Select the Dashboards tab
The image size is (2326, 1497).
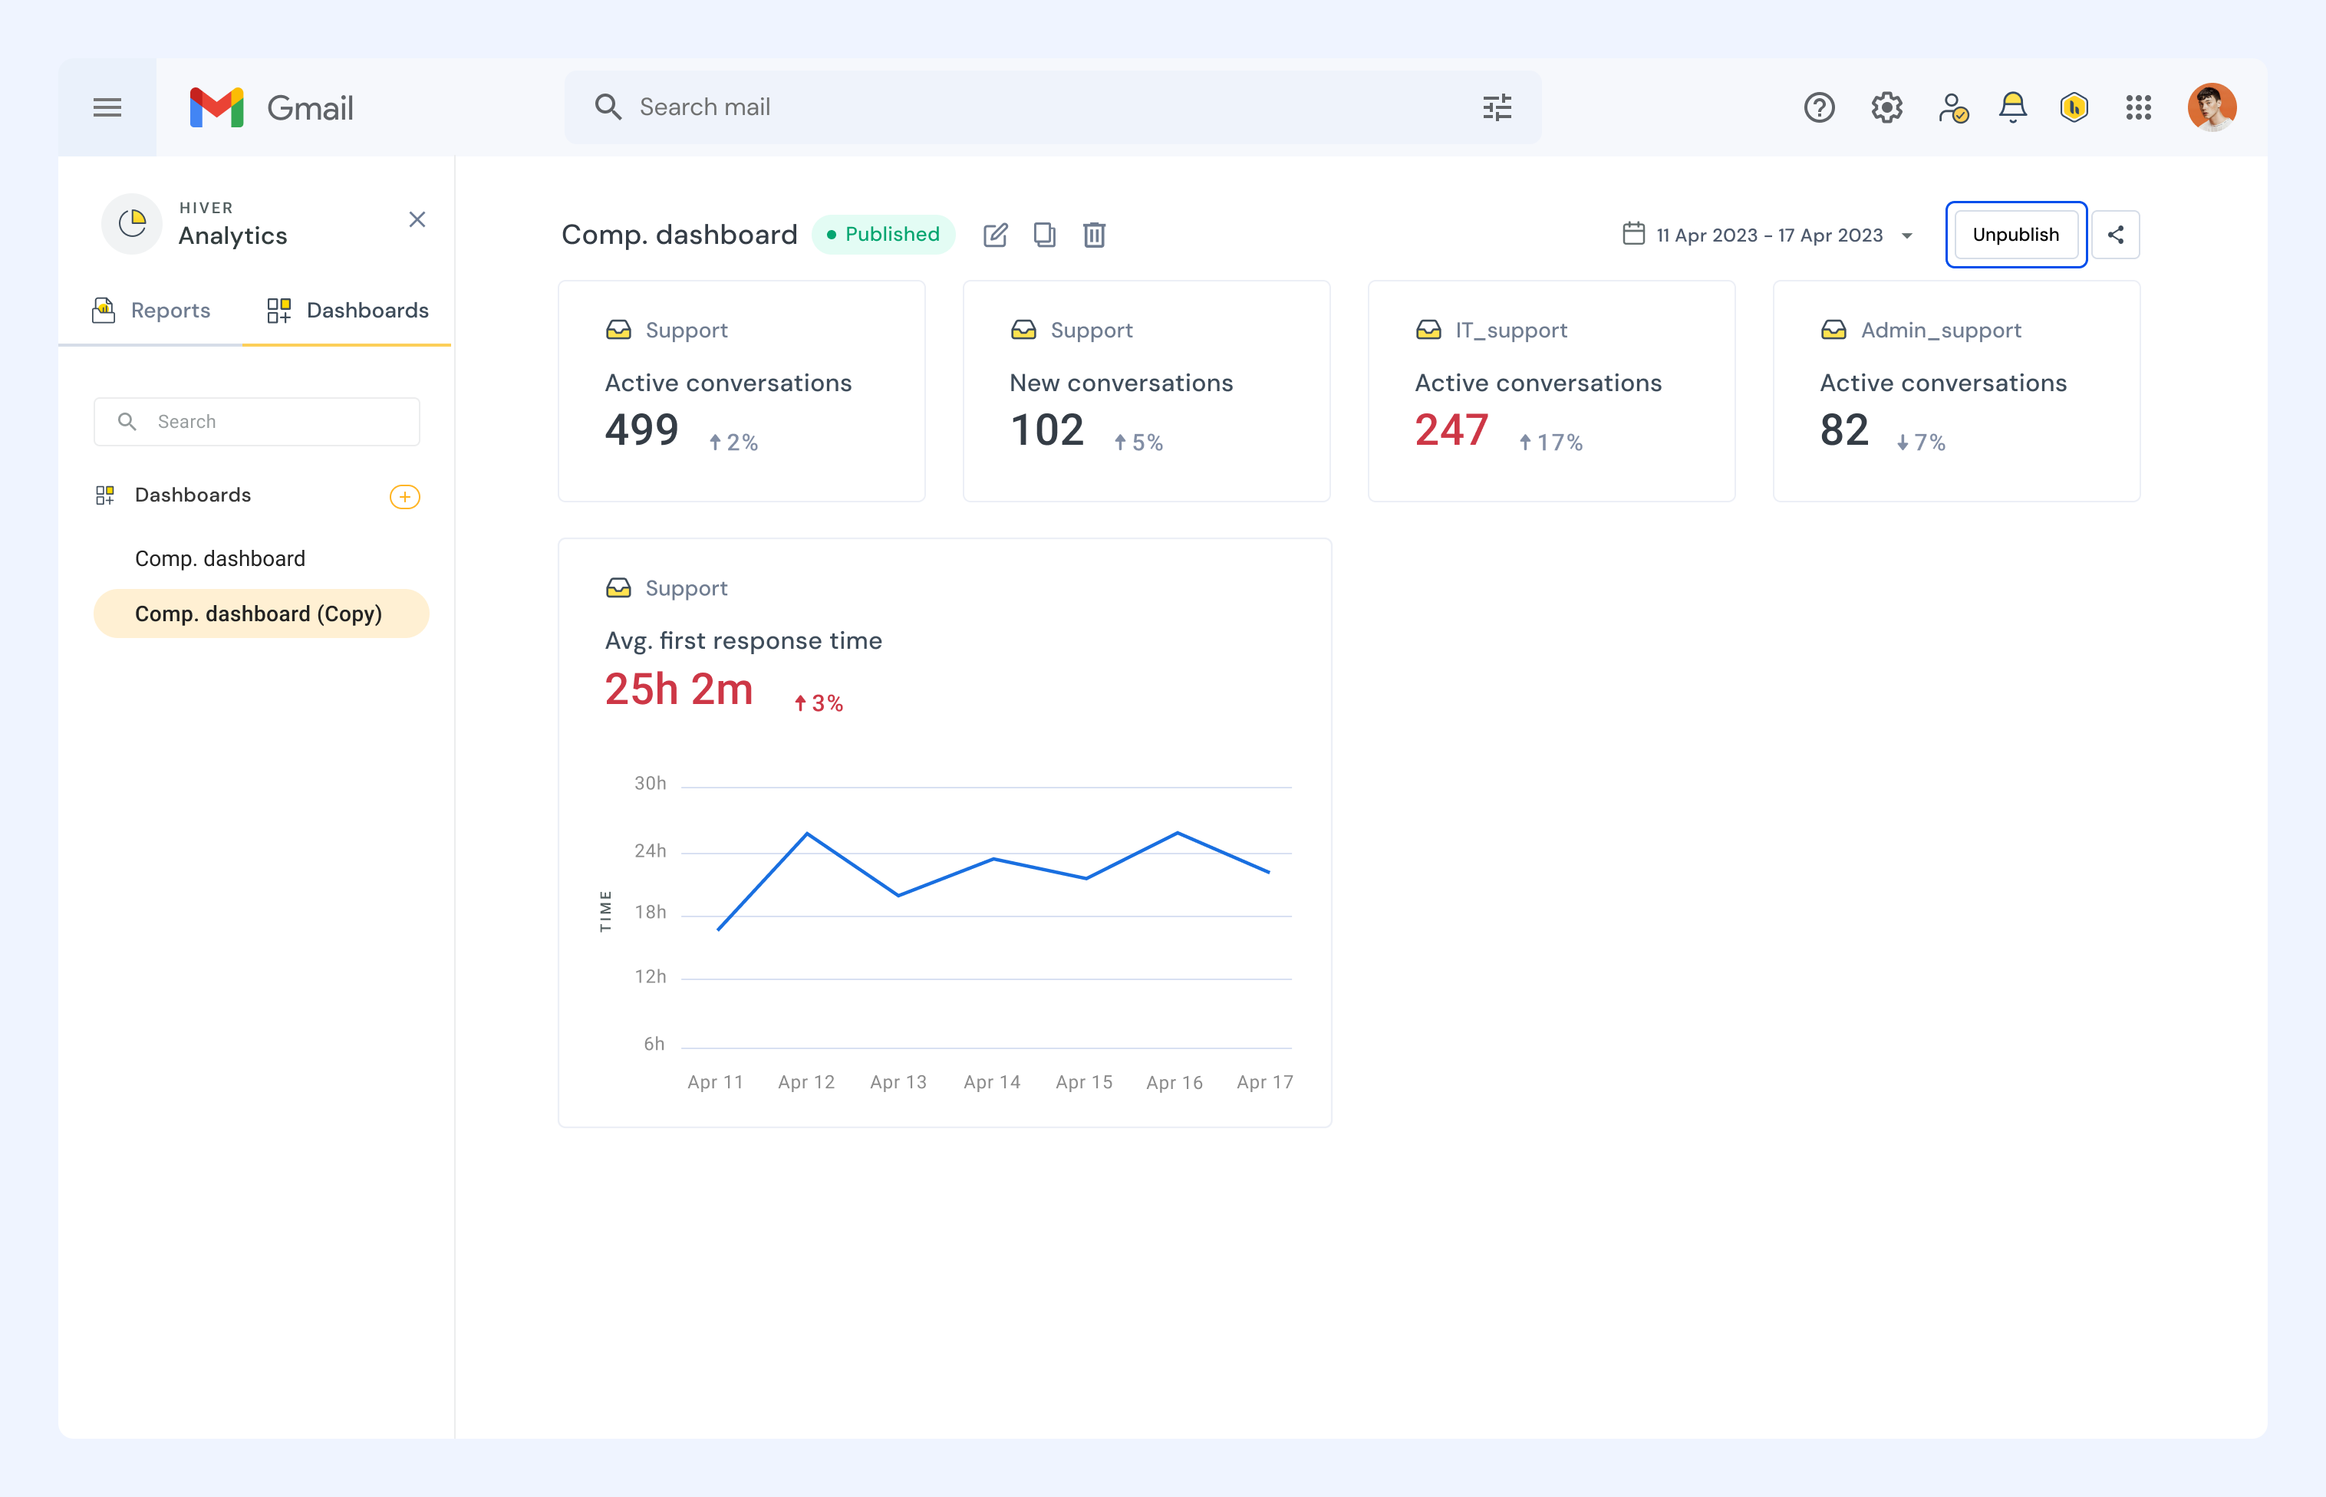click(x=348, y=310)
